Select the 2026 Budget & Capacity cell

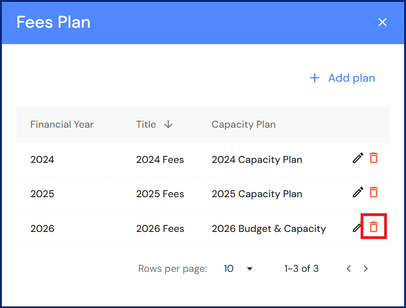click(268, 229)
